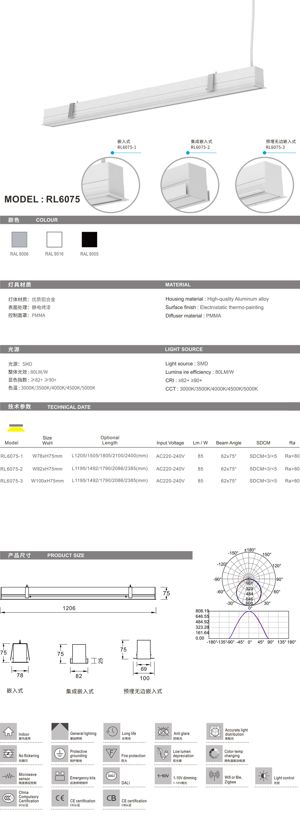Click the Anti glare eye icon
300x815 pixels.
click(163, 731)
